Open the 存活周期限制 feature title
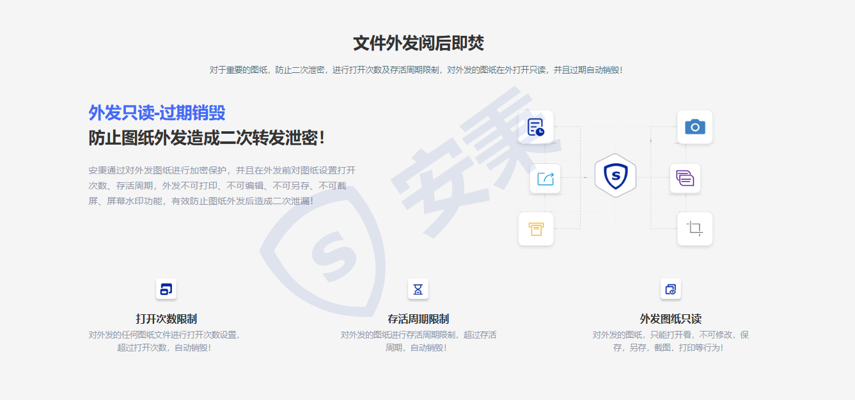Screen dimensions: 855x400 coord(418,319)
